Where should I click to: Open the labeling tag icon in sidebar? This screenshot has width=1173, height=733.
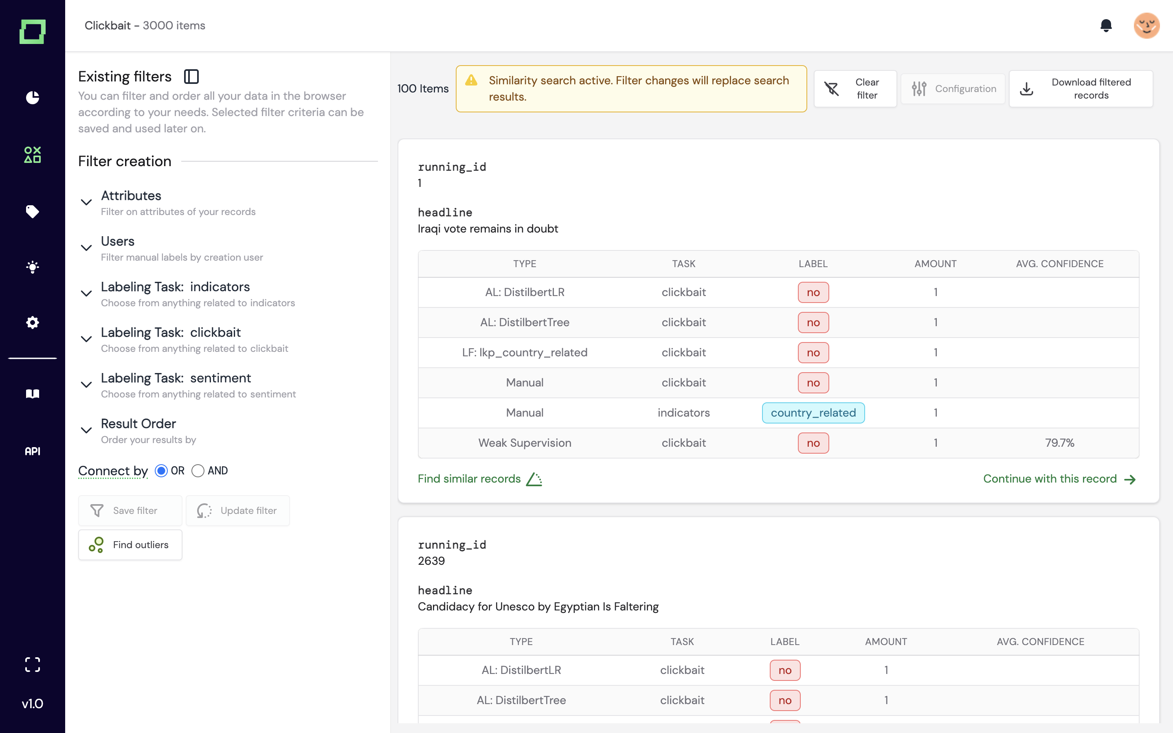(x=33, y=211)
